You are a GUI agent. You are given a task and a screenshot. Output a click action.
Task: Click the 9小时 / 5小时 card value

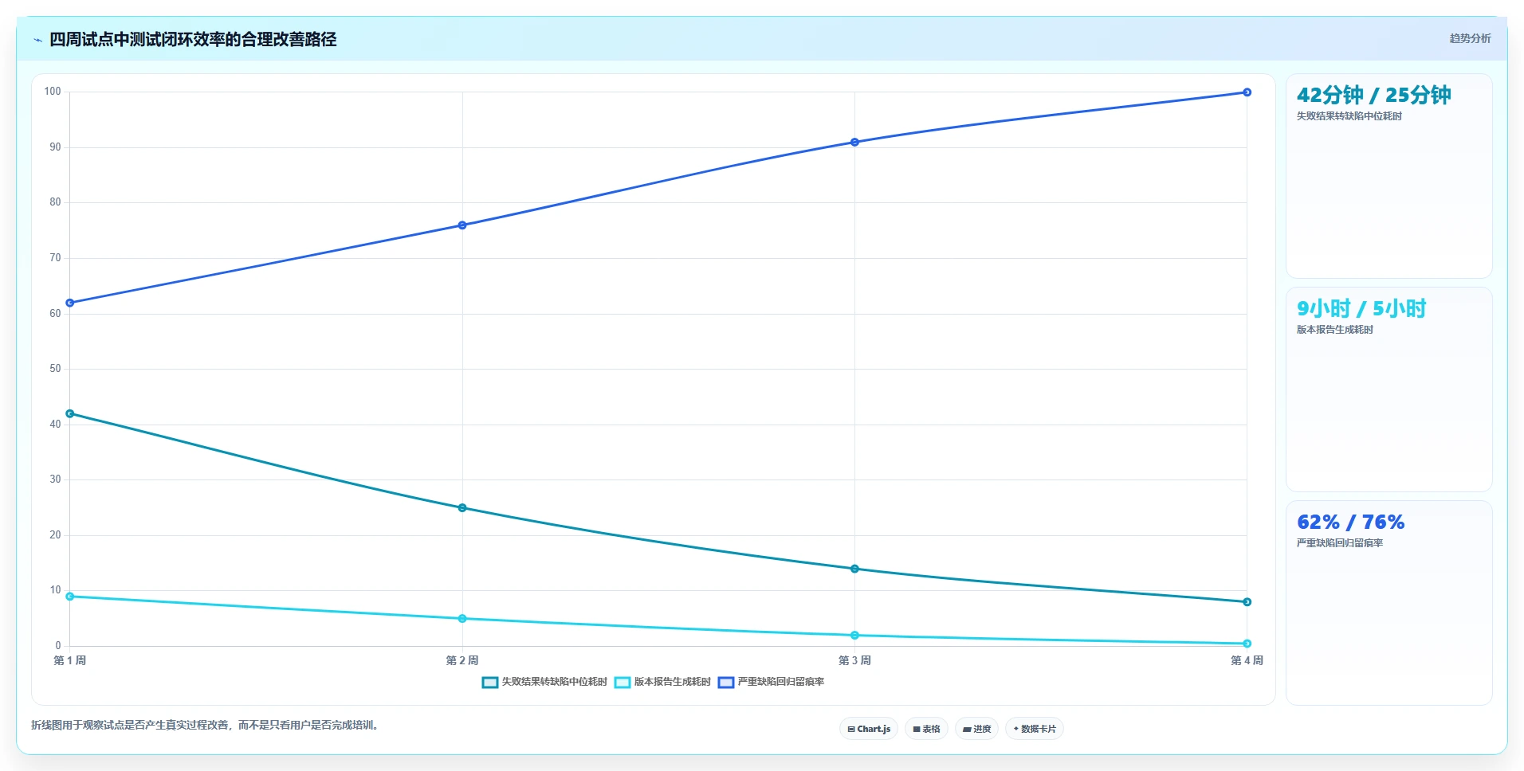tap(1361, 308)
